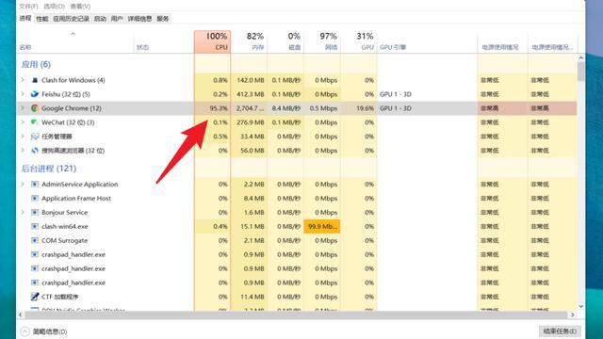Click WeChat's 276.9 MB memory cell
The width and height of the screenshot is (603, 339).
[x=250, y=122]
